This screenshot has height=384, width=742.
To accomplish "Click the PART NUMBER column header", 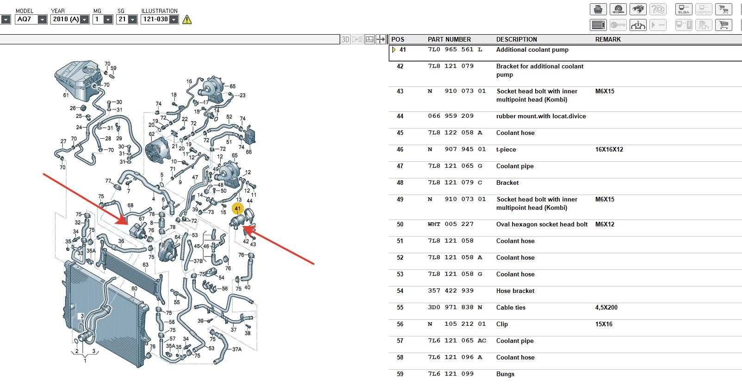I will (449, 39).
